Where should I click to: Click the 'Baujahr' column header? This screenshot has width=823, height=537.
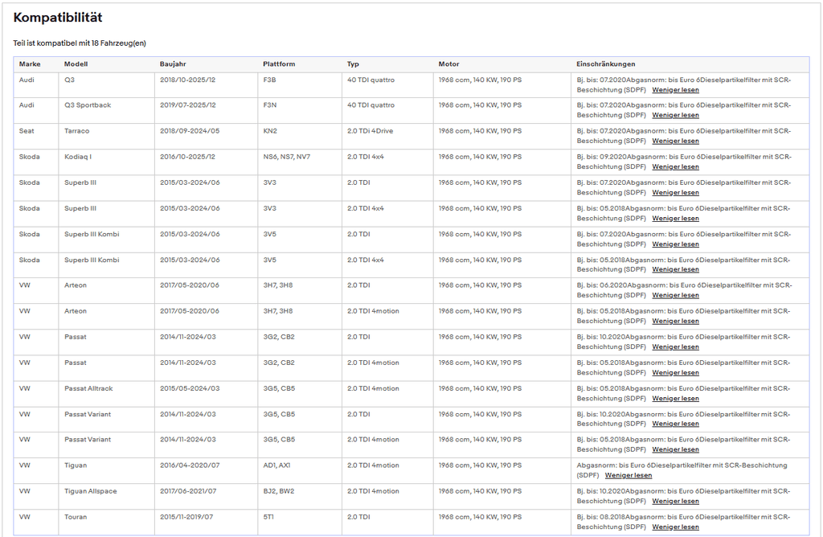(x=173, y=64)
